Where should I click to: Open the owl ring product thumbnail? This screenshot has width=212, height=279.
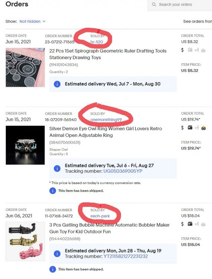pos(25,145)
